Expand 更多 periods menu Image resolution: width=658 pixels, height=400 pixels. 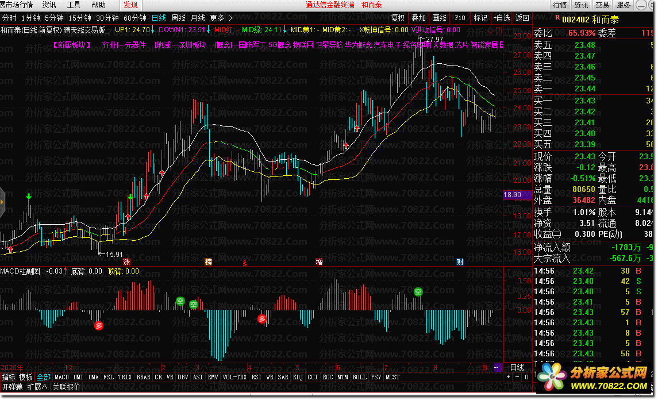(x=221, y=18)
